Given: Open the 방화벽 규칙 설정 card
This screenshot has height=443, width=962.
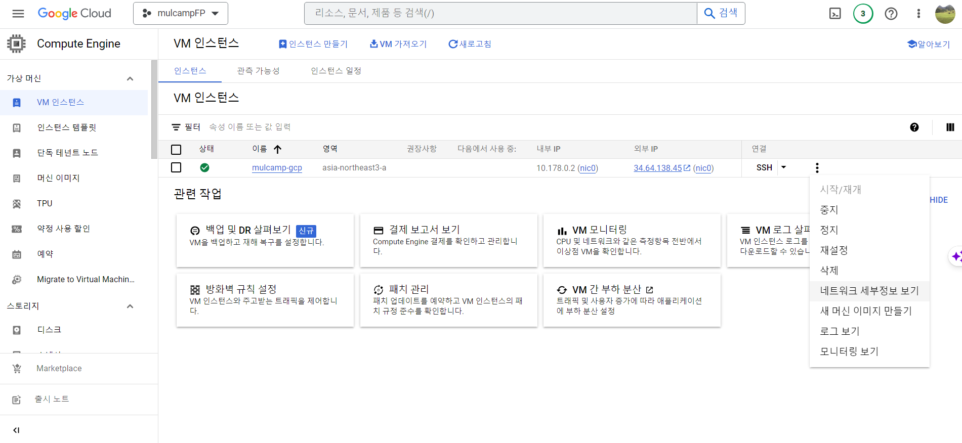Looking at the screenshot, I should coord(265,300).
